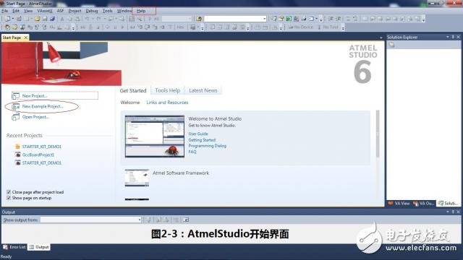Toggle Close page after project load checkbox
Viewport: 463px width, 260px height.
[x=9, y=192]
